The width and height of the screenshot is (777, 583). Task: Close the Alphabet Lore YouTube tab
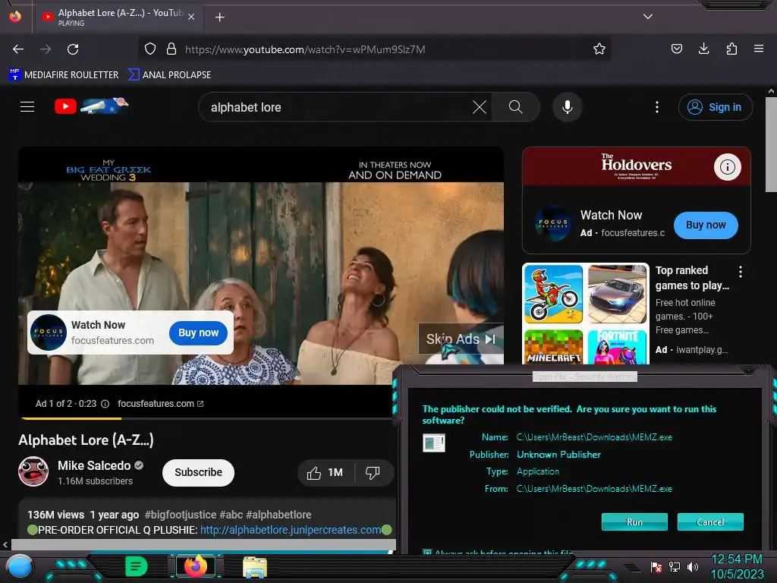(x=191, y=17)
